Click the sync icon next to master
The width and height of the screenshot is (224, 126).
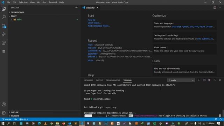pyautogui.click(x=15, y=119)
